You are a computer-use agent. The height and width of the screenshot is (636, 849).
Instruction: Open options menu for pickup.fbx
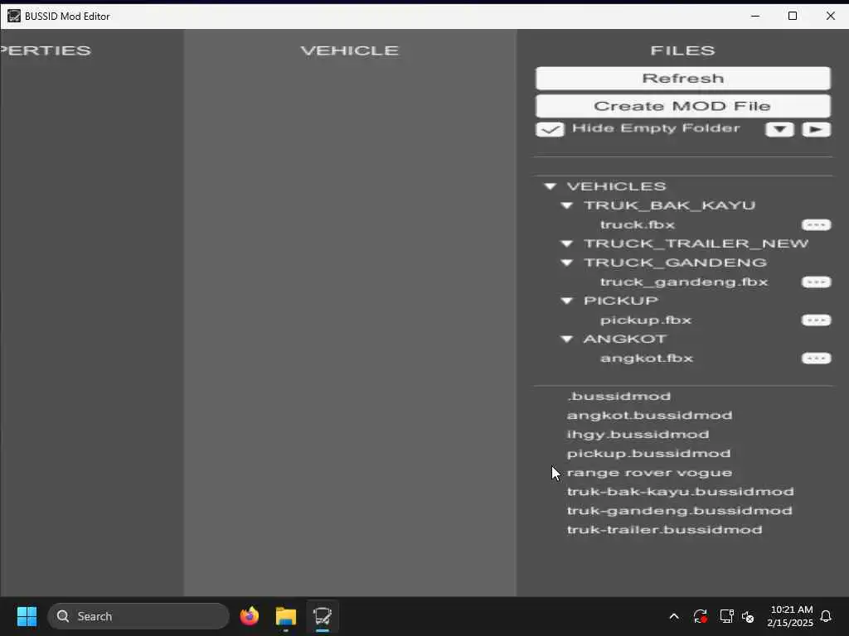click(816, 320)
